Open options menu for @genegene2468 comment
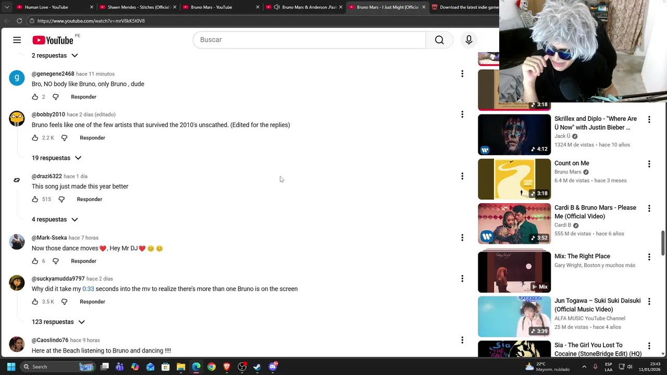 point(462,74)
